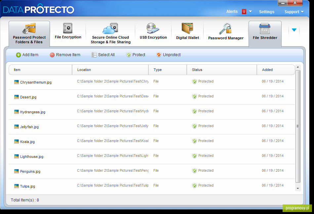The height and width of the screenshot is (214, 314).
Task: Click Select All
Action: tap(103, 55)
